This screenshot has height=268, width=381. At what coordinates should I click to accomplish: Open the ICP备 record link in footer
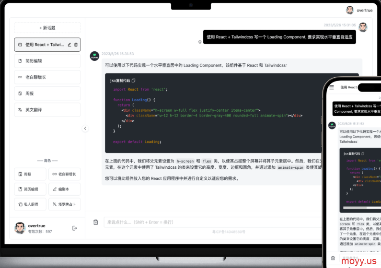click(x=229, y=232)
